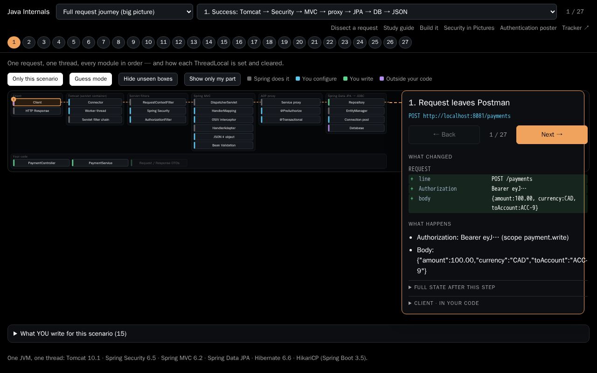Select the JSON ⇄ object box
Screen dimensions: 597x373
click(223, 137)
